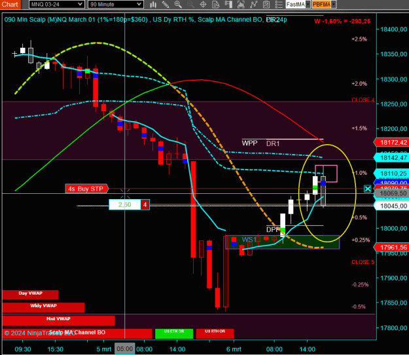
Task: Show the data box icon
Action: point(216,5)
